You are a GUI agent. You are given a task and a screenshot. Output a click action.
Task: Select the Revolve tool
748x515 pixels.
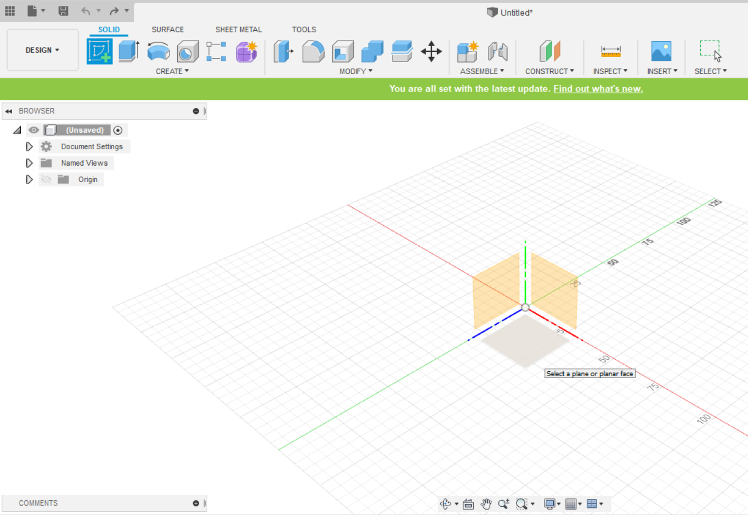click(x=158, y=52)
